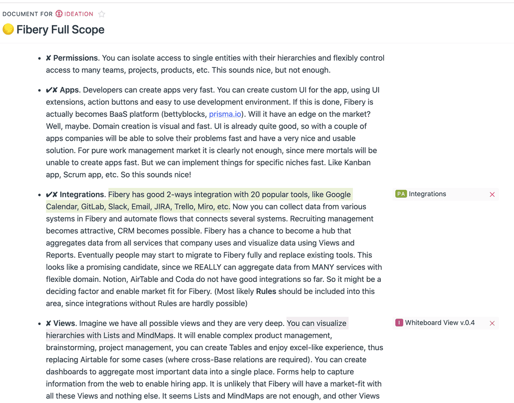The height and width of the screenshot is (403, 514).
Task: Click the pink I badge beside Whiteboard View
Action: point(399,323)
